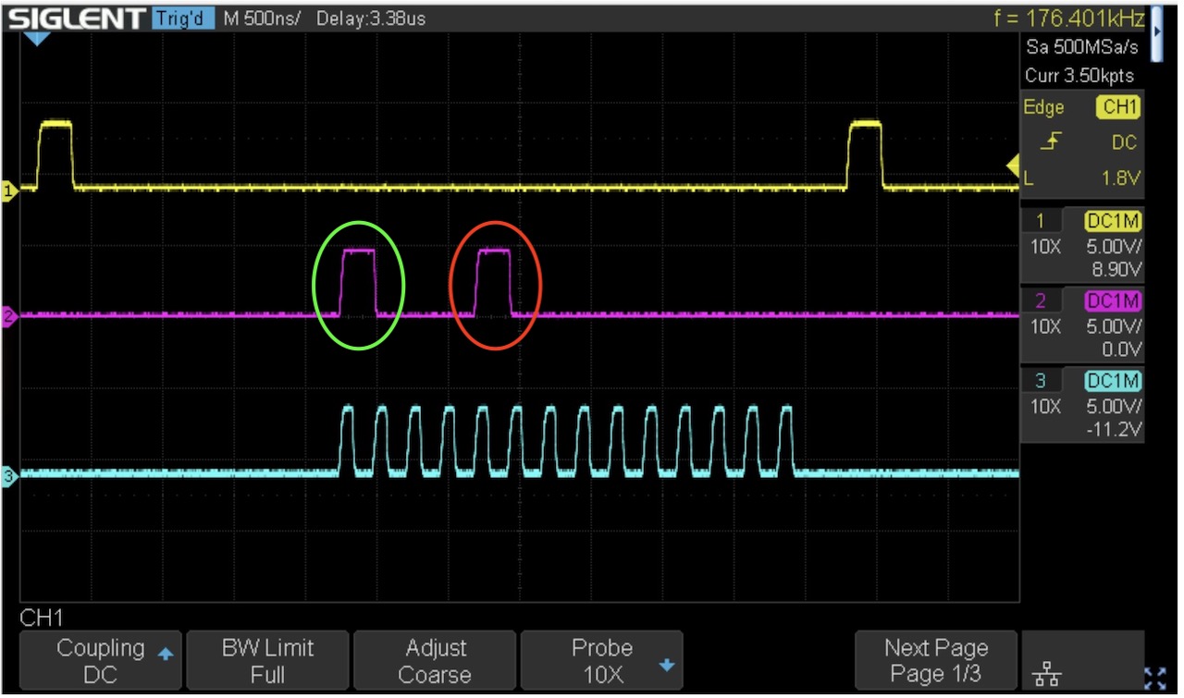The height and width of the screenshot is (698, 1184).
Task: Click the trigger level 1.8V value
Action: pyautogui.click(x=1120, y=178)
